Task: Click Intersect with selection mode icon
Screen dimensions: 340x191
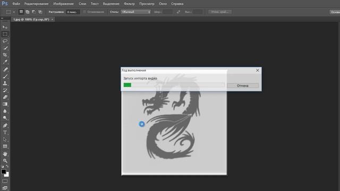Action: point(40,12)
